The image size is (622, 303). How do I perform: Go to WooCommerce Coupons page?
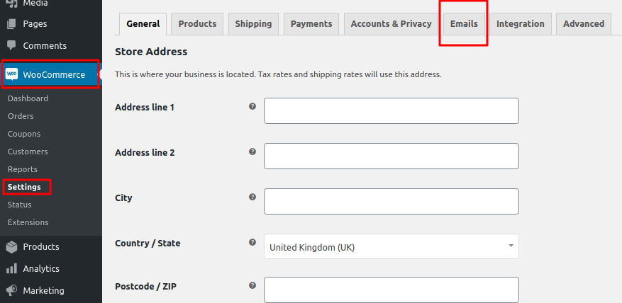[24, 134]
